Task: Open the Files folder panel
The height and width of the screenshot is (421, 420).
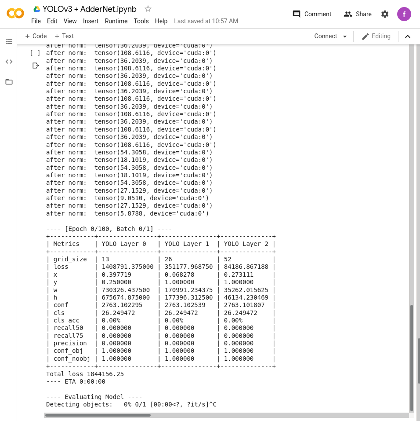Action: (x=9, y=82)
